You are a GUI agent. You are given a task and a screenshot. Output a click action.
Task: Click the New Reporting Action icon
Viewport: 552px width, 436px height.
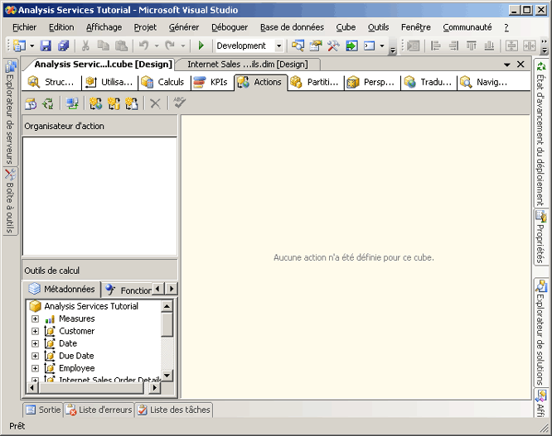coord(132,103)
